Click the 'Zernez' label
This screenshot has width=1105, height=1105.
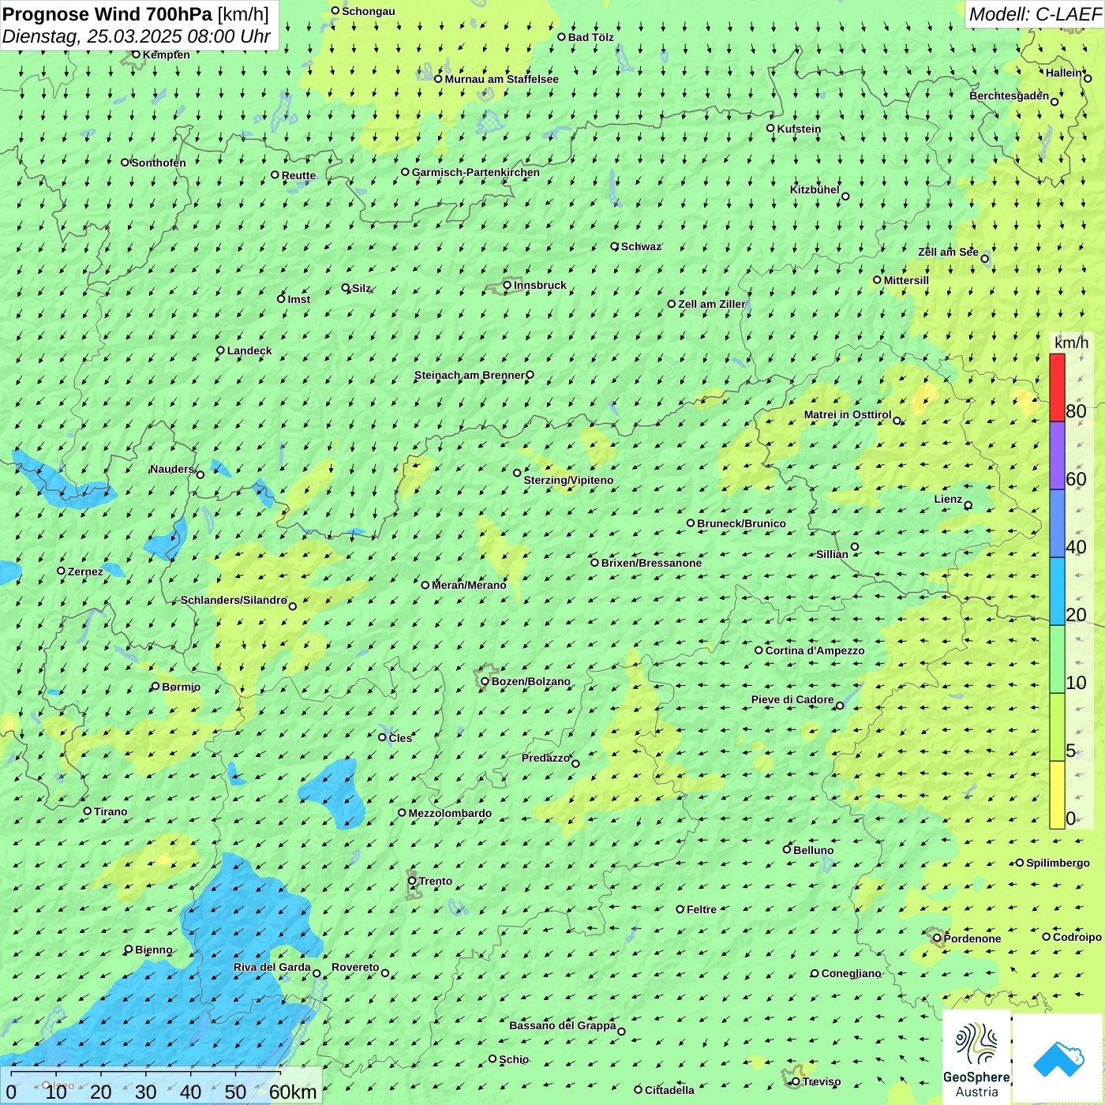pos(85,571)
